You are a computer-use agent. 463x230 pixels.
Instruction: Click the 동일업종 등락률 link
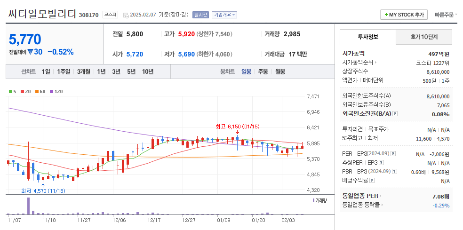tap(361, 205)
